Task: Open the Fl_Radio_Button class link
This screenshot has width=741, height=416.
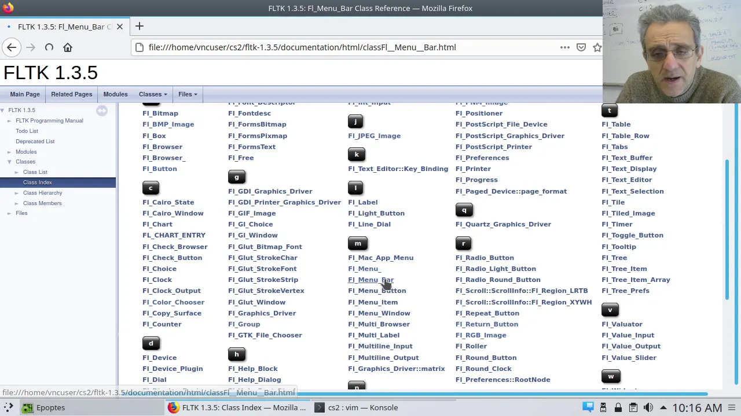Action: (x=485, y=258)
